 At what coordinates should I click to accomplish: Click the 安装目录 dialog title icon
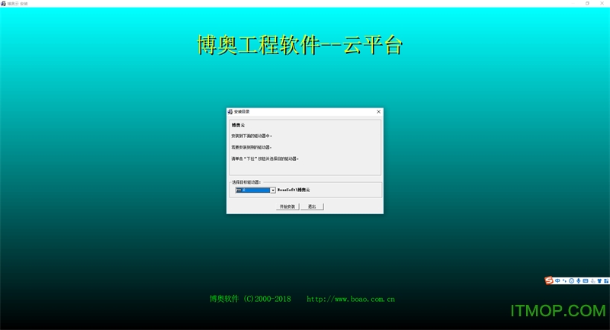(x=230, y=111)
